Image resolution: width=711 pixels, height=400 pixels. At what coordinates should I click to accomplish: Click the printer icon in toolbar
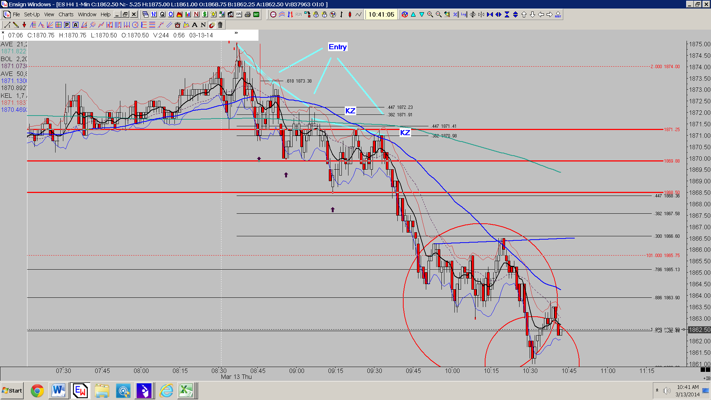[x=247, y=14]
